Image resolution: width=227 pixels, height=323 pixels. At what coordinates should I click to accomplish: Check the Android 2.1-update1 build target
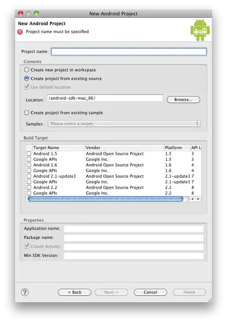coord(29,176)
